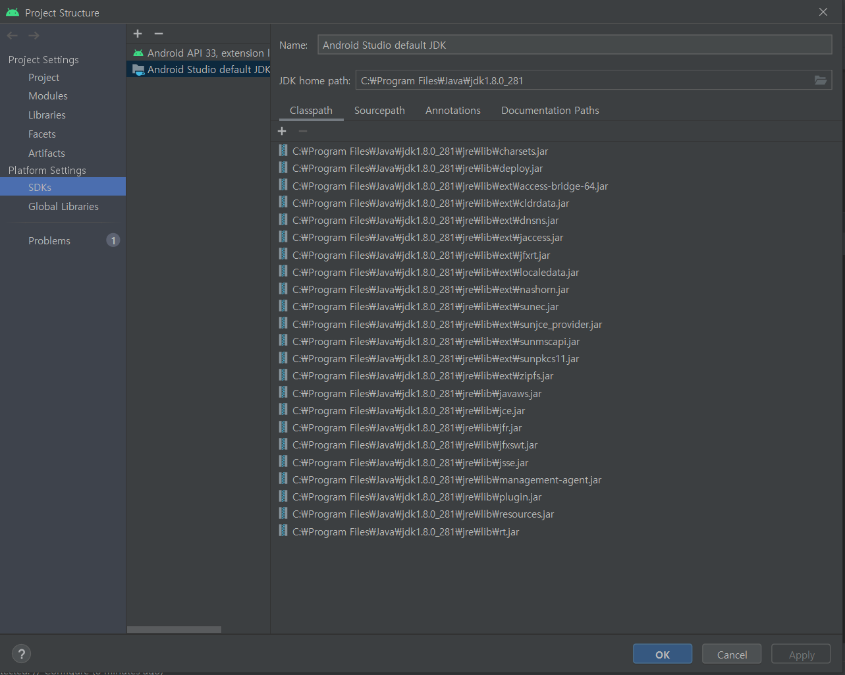Click the back navigation arrow
Image resolution: width=845 pixels, height=675 pixels.
(x=13, y=36)
